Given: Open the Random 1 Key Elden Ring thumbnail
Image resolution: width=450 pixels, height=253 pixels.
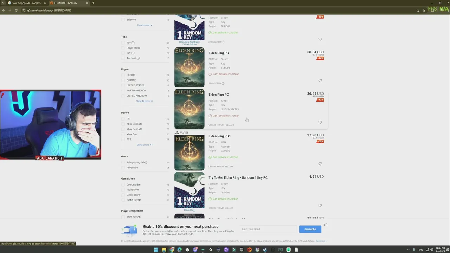Looking at the screenshot, I should pyautogui.click(x=189, y=192).
